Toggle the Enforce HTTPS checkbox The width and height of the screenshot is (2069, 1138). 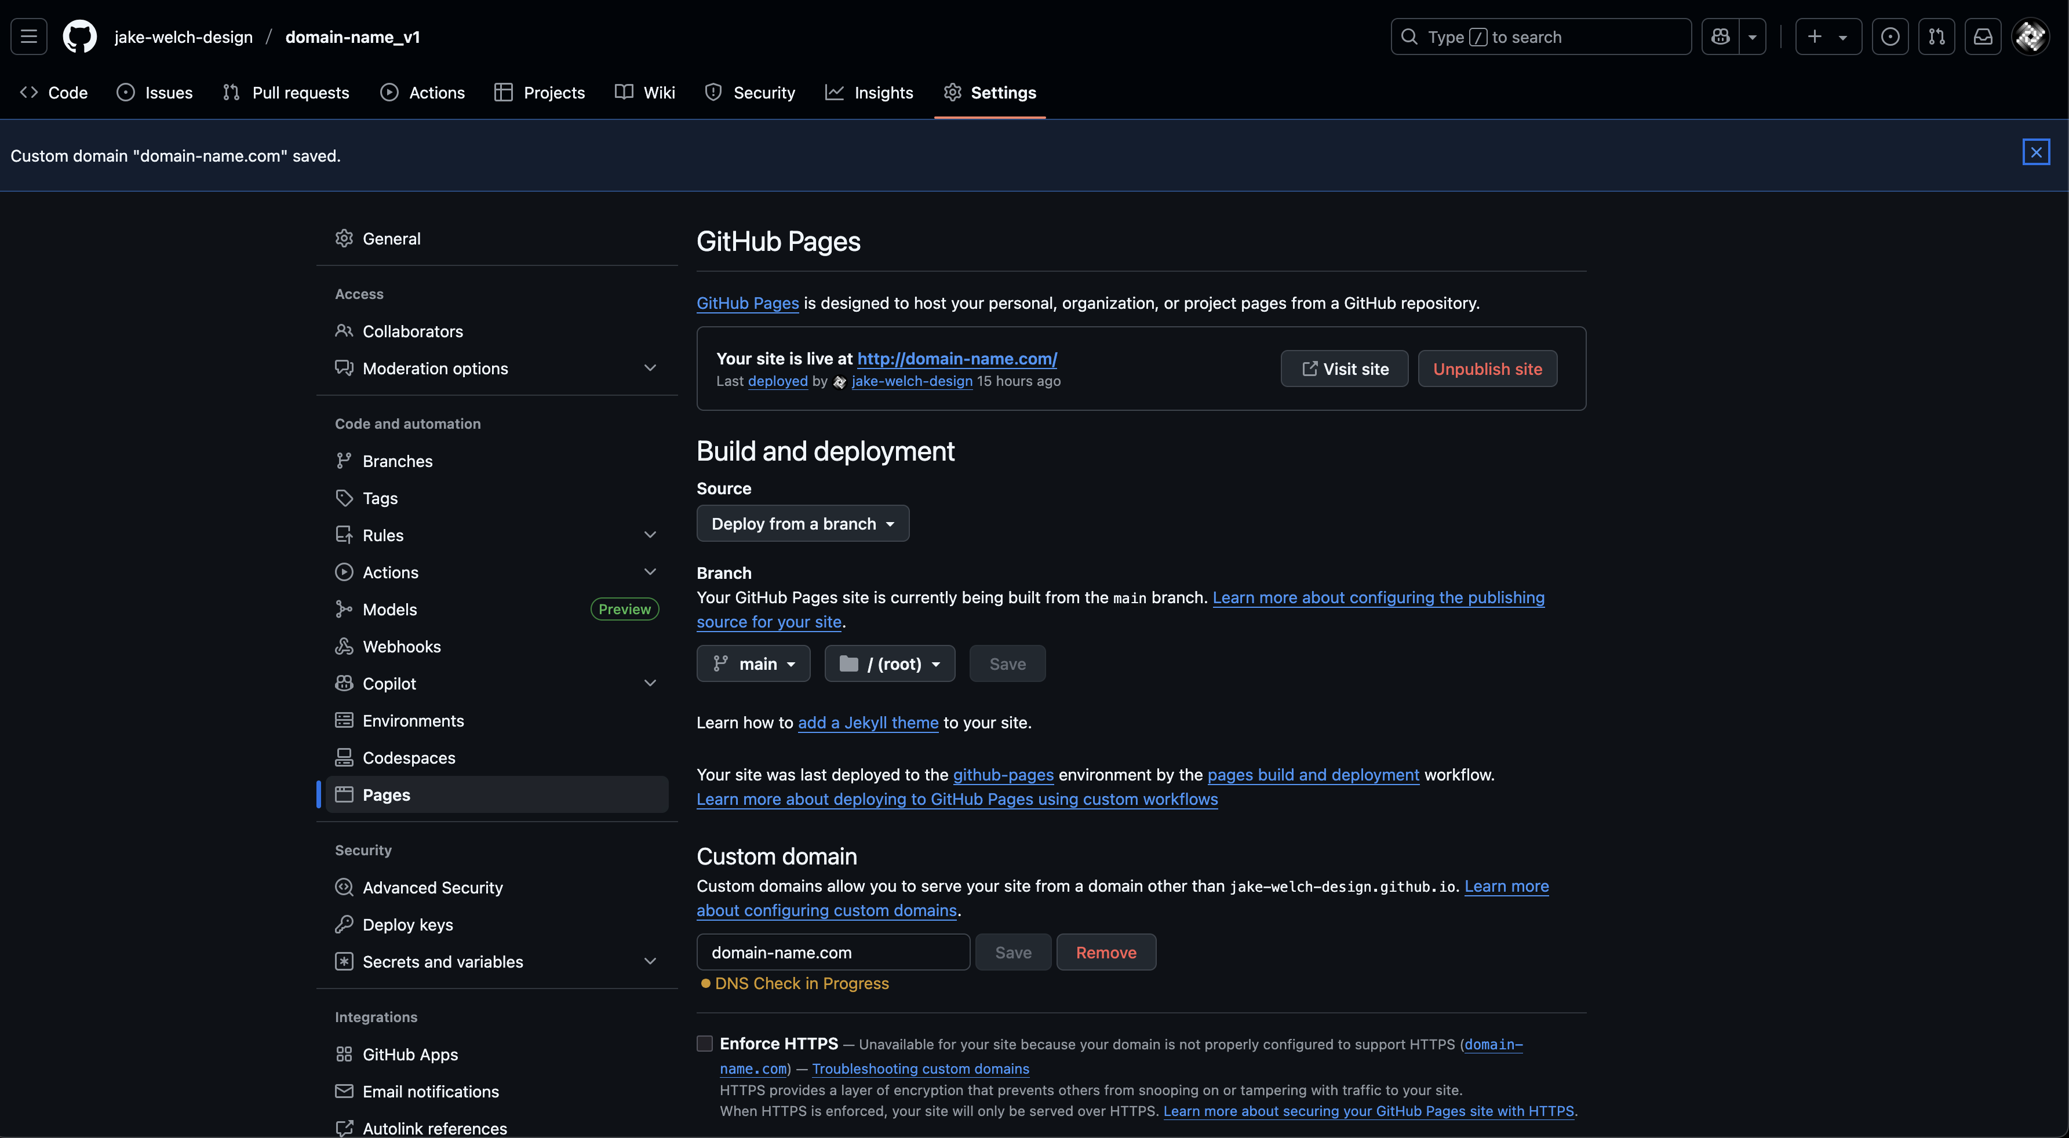point(704,1043)
